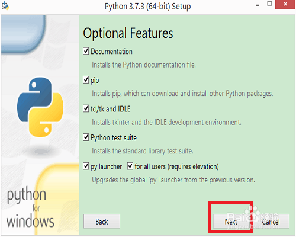Close the Python Setup window
Screen dimensions: 296x237
point(285,4)
